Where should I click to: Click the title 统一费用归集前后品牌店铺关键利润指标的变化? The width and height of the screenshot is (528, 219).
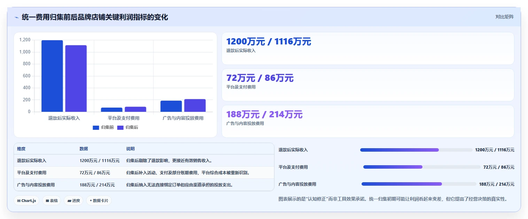click(x=95, y=17)
